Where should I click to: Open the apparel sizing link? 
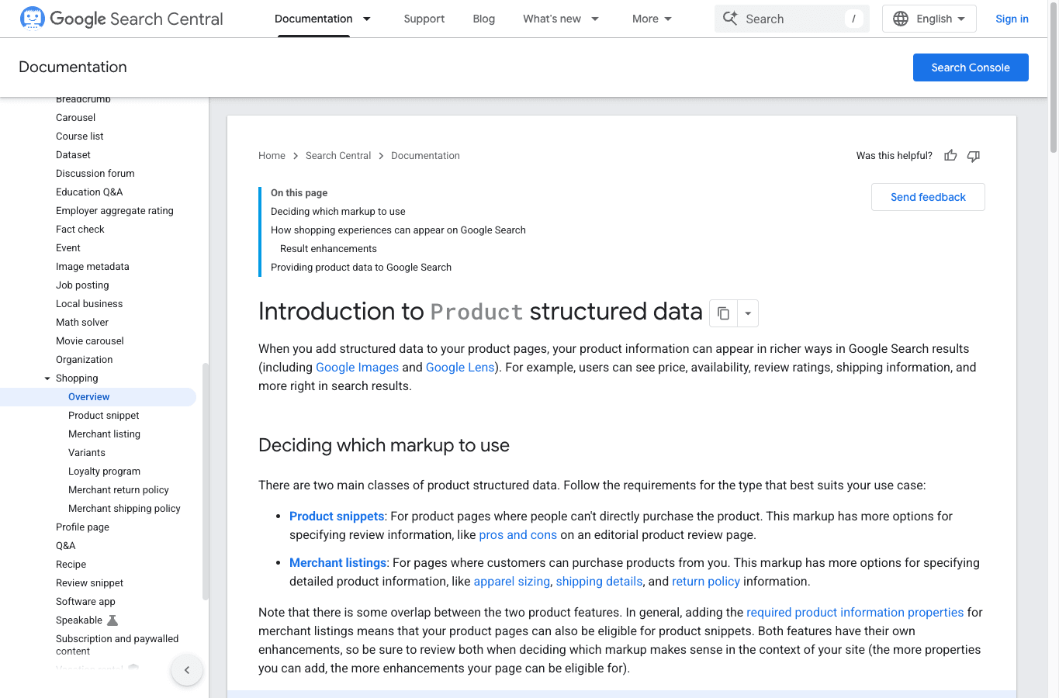[512, 582]
